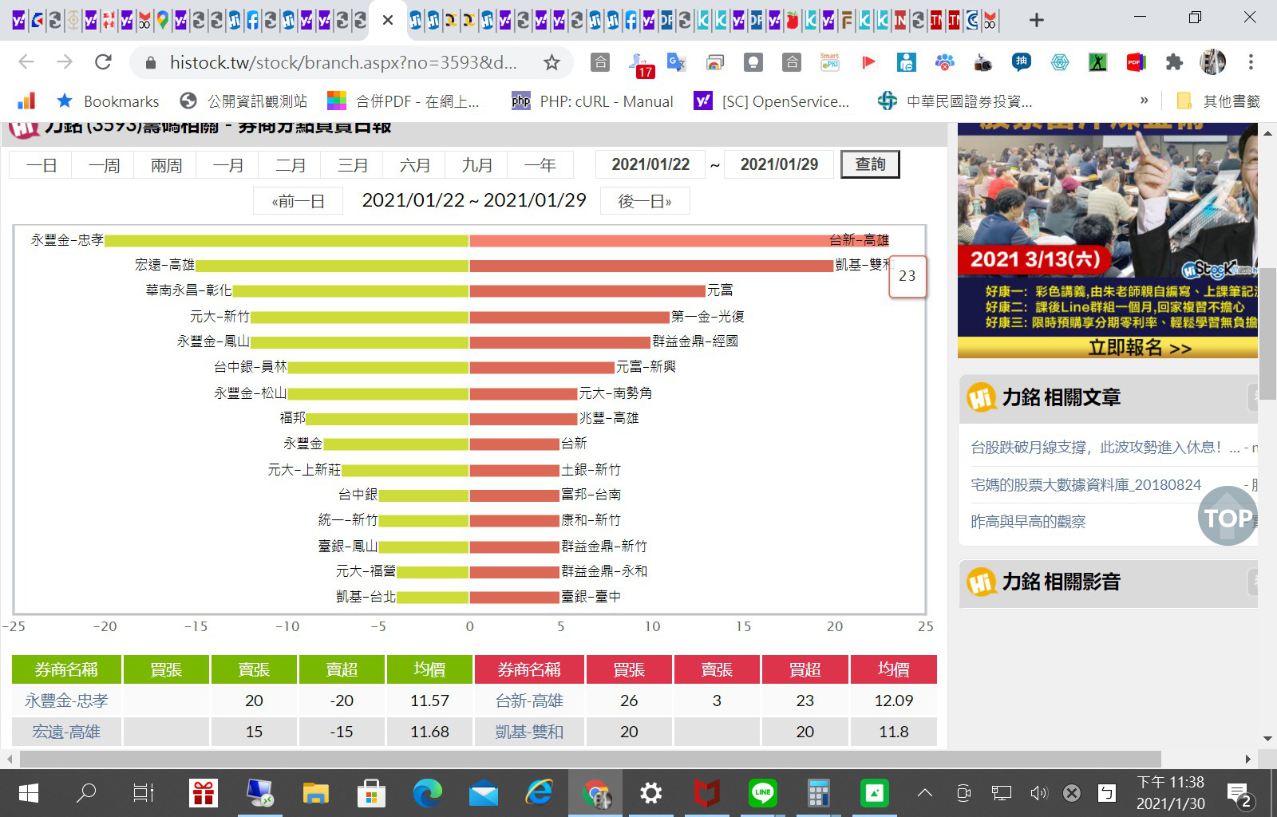The image size is (1277, 817).
Task: Expand hidden bookmarks chevron
Action: (1144, 101)
